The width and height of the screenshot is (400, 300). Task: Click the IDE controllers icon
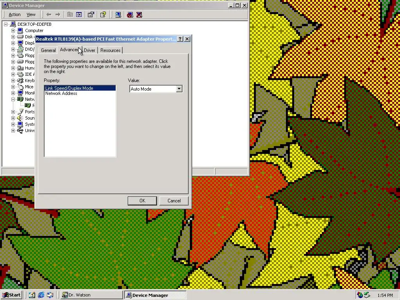[x=20, y=74]
